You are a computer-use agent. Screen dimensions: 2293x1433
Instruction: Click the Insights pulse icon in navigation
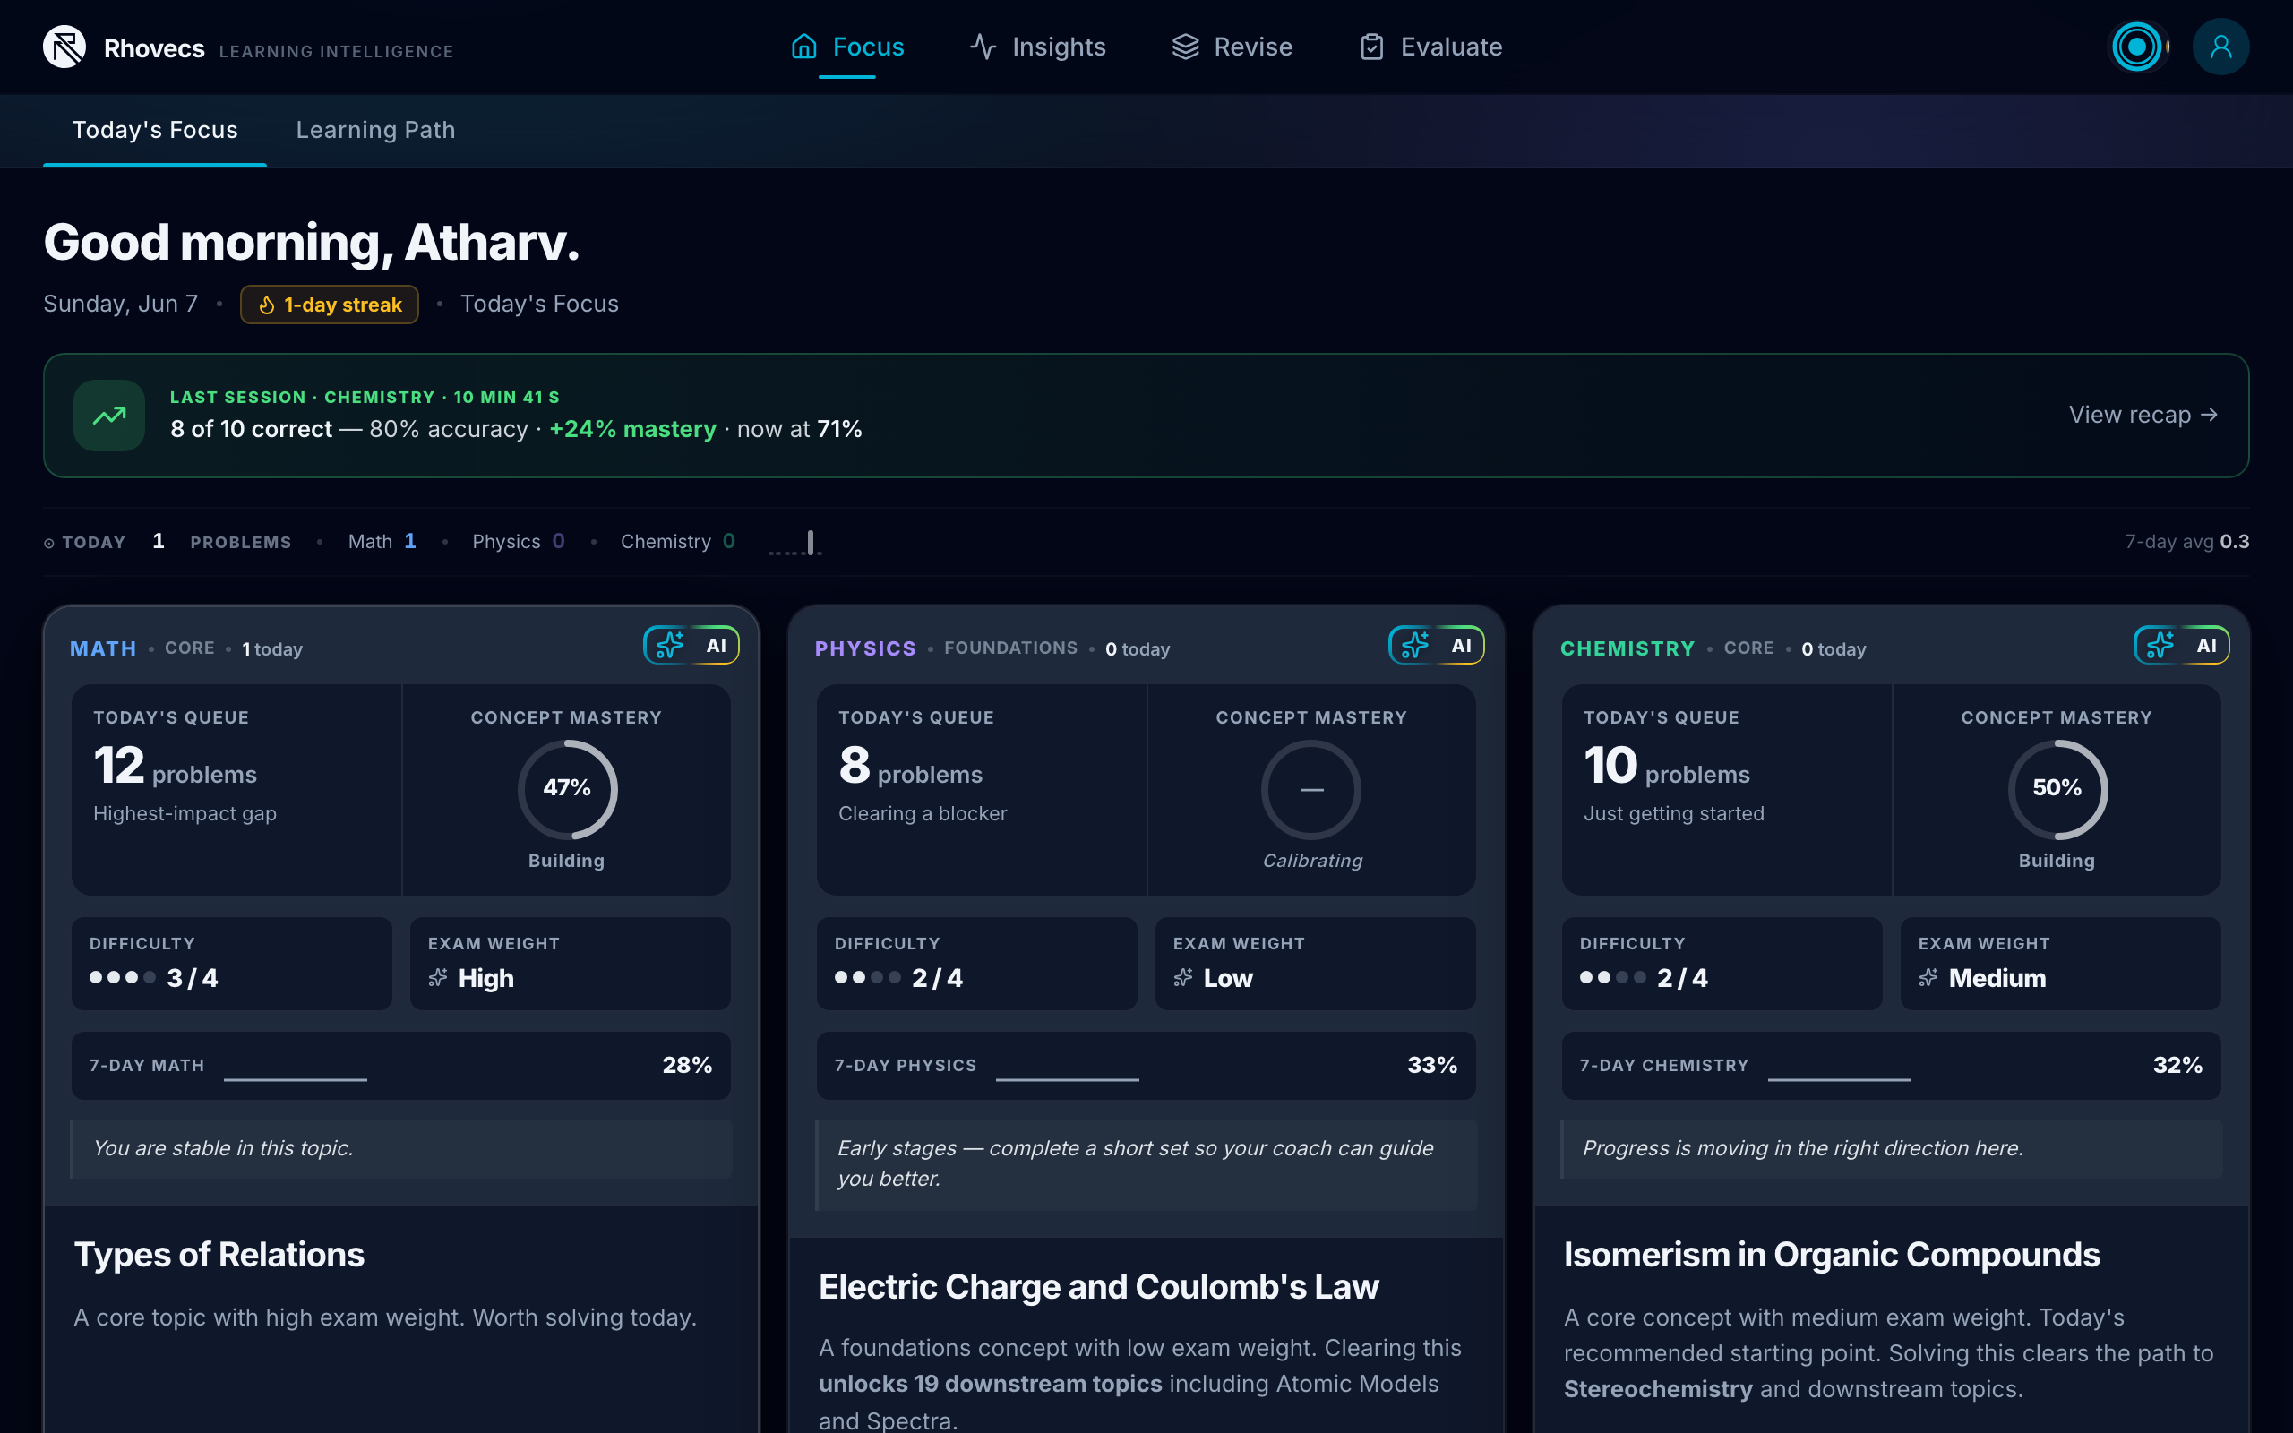click(983, 47)
